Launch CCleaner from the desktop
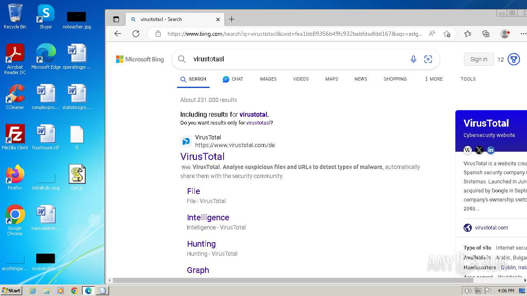 (x=15, y=97)
